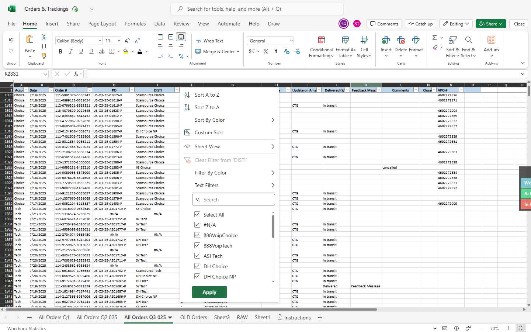Uncheck 888VoipChoice checkbox
This screenshot has height=332, width=531.
(x=197, y=235)
